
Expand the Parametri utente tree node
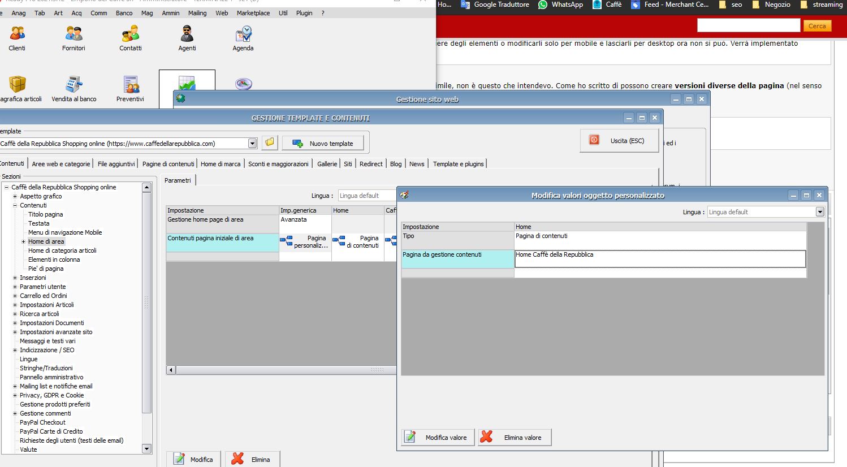[15, 287]
